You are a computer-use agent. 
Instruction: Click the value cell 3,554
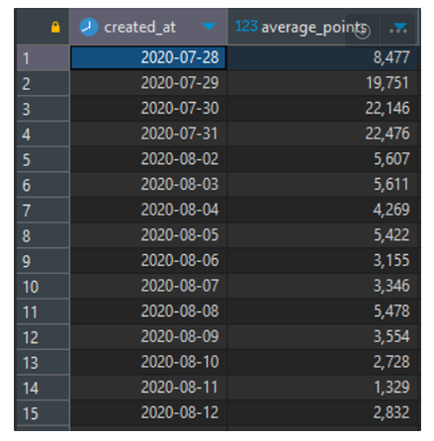click(x=323, y=337)
